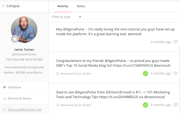Open comment icon on the SME's Top 10 tweet
The image size is (180, 114).
176,73
